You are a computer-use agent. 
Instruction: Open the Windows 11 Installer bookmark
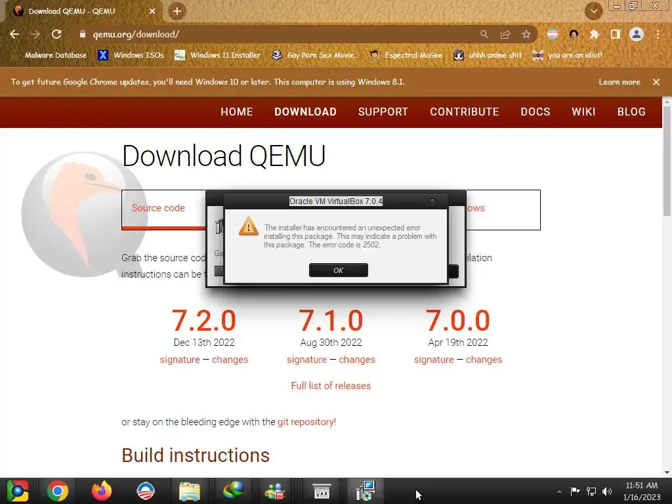point(218,55)
